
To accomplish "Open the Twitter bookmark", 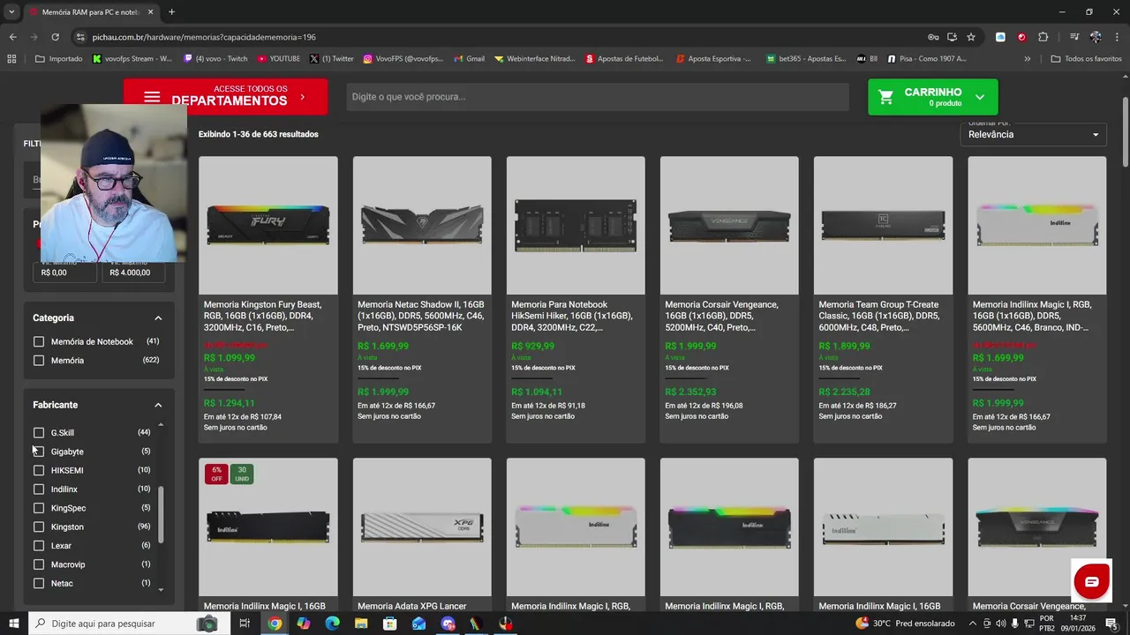I will [x=332, y=59].
